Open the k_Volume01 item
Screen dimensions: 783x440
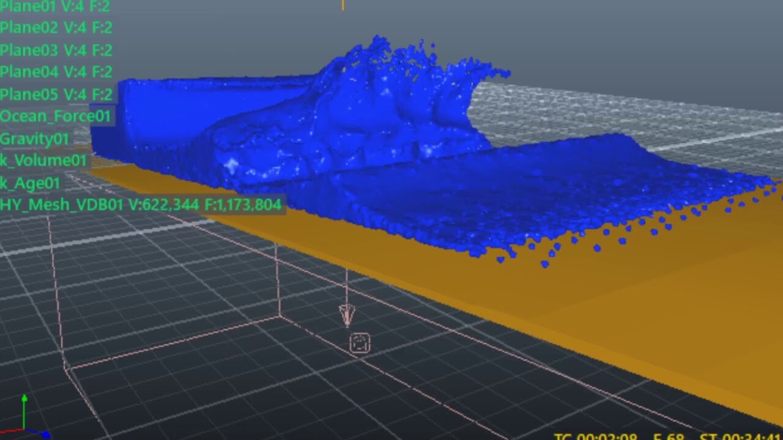[x=43, y=161]
